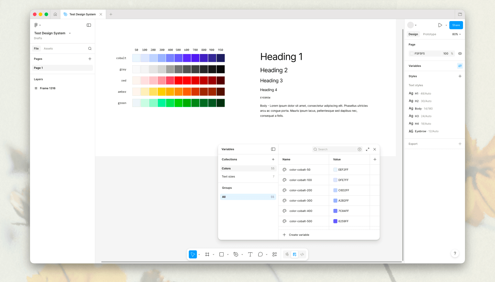Select the Move tool in bottom toolbar
This screenshot has height=282, width=495.
[x=193, y=254]
